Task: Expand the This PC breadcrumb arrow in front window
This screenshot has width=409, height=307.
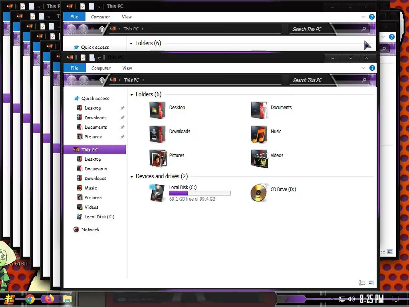Action: point(143,80)
